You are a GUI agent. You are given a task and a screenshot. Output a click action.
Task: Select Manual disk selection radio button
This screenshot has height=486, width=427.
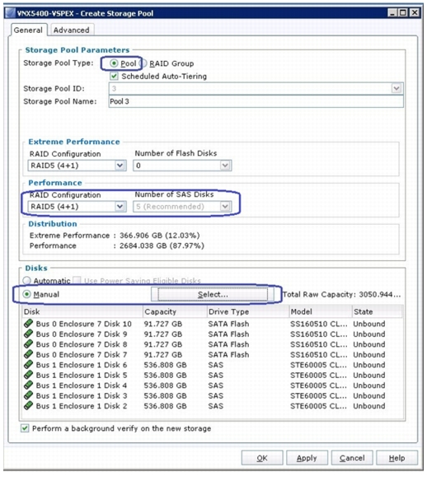click(x=27, y=294)
